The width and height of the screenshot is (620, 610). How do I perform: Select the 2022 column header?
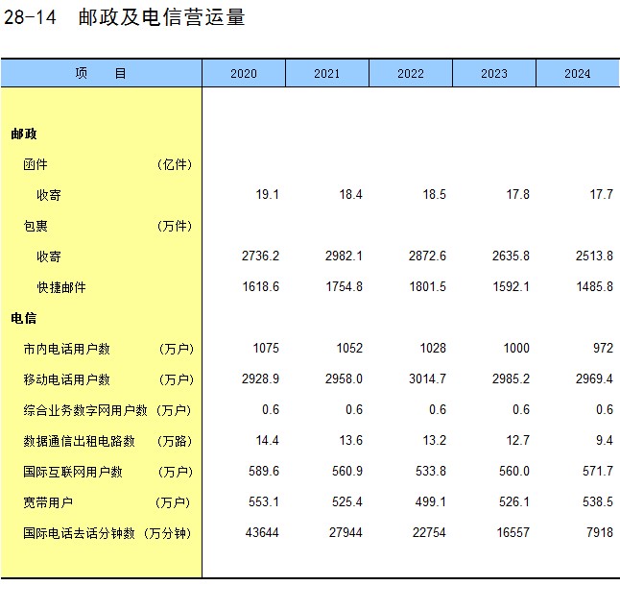click(410, 74)
